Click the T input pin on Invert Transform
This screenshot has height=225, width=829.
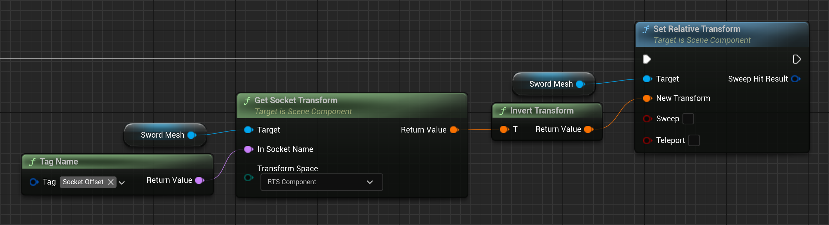[x=504, y=129]
